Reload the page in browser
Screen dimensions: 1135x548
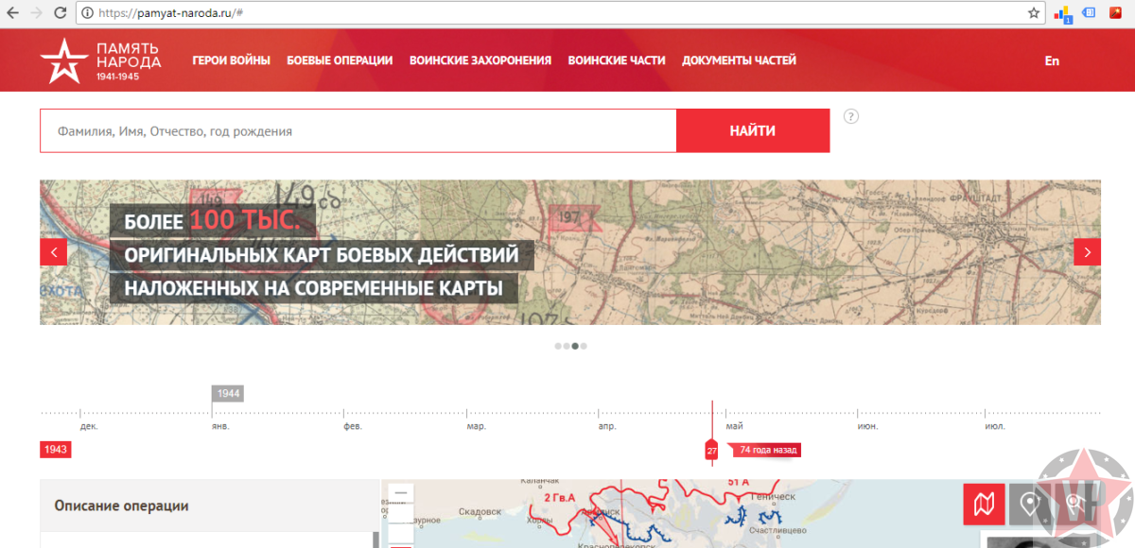click(x=61, y=13)
